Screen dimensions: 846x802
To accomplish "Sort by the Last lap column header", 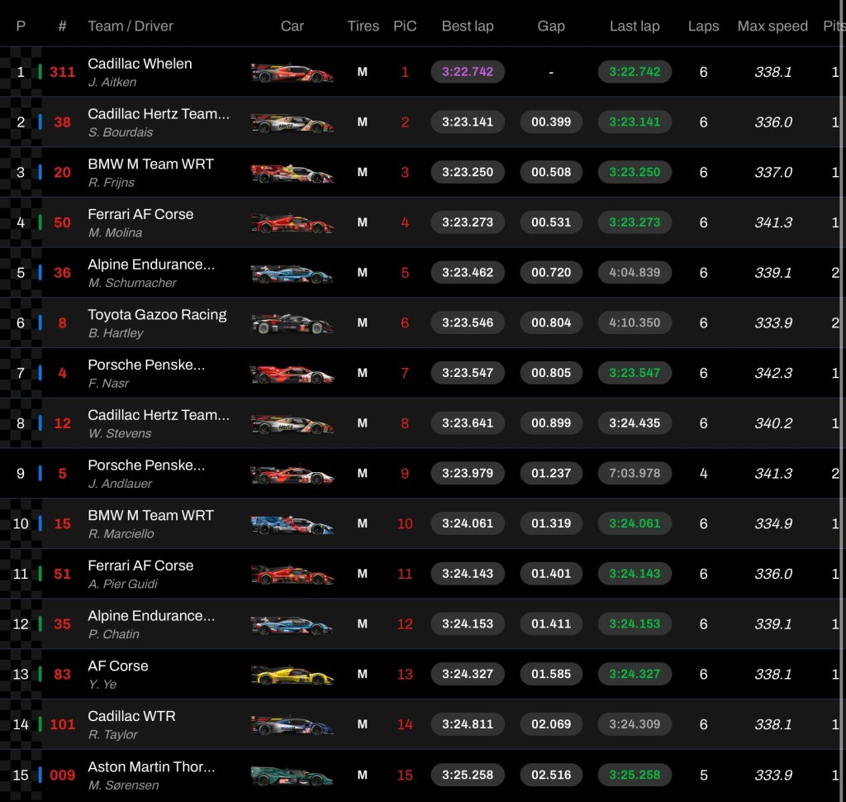I will click(634, 26).
